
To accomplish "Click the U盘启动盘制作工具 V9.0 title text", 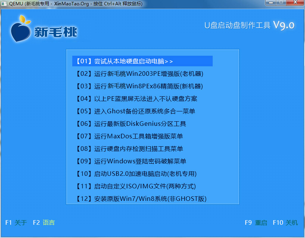I will click(x=249, y=25).
